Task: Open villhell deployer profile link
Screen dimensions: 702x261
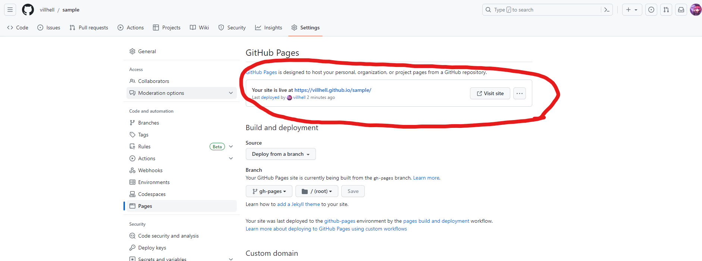Action: click(x=299, y=97)
